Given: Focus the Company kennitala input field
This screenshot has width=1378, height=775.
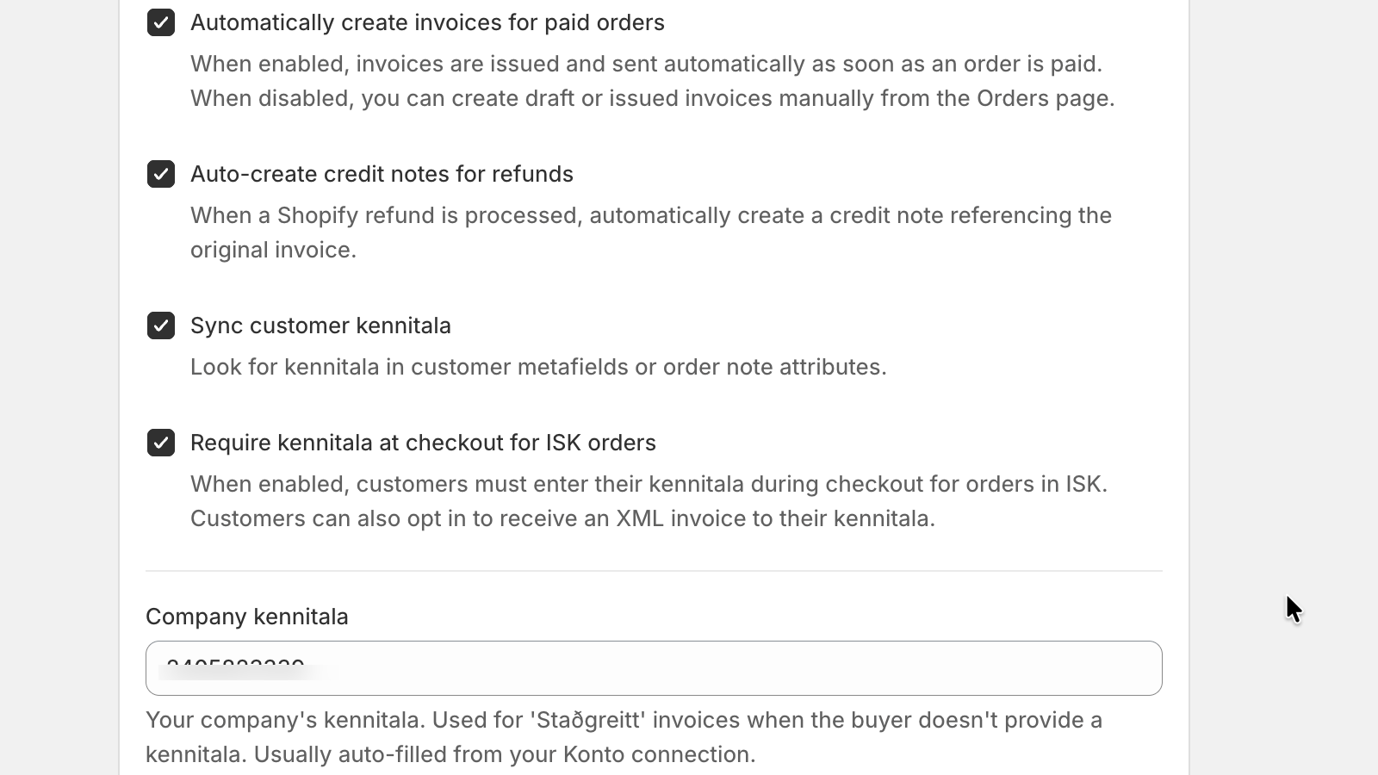Looking at the screenshot, I should point(654,668).
